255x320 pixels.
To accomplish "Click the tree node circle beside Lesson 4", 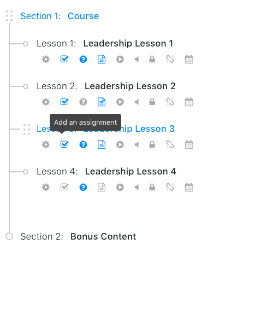I will click(x=26, y=172).
